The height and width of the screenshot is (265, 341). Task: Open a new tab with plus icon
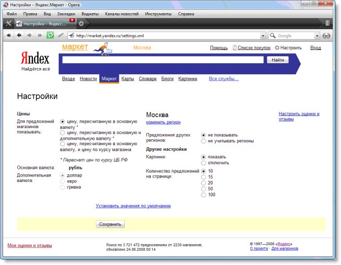(81, 24)
